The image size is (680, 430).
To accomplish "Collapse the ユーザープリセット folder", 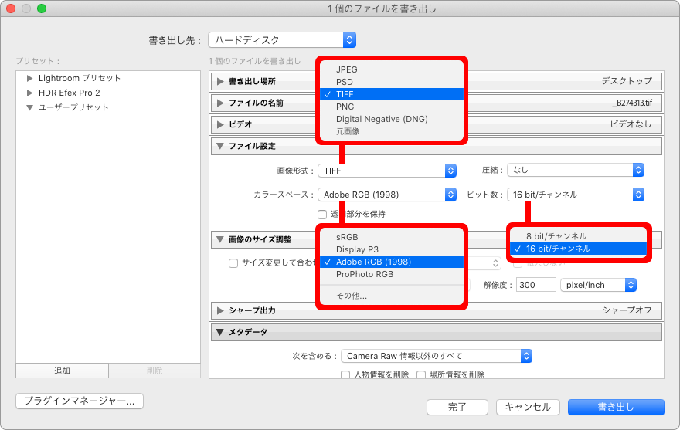I will 30,107.
